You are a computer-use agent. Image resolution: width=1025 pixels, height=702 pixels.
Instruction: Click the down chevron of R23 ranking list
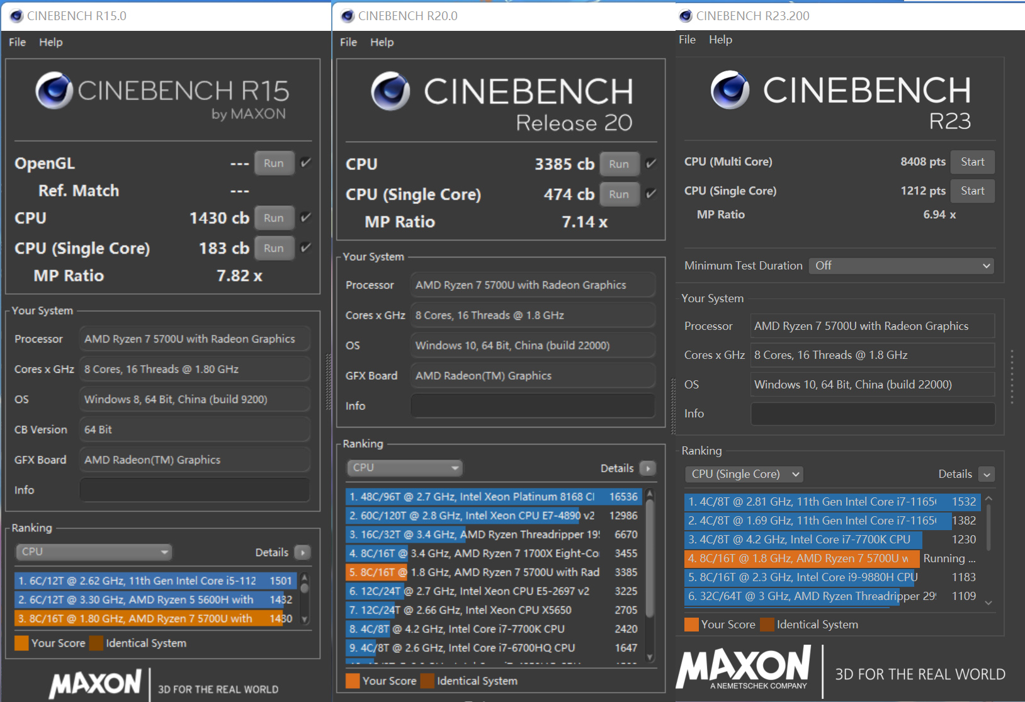(988, 603)
